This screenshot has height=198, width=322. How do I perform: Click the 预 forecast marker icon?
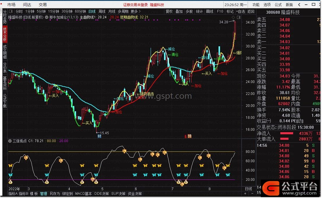coord(189,136)
